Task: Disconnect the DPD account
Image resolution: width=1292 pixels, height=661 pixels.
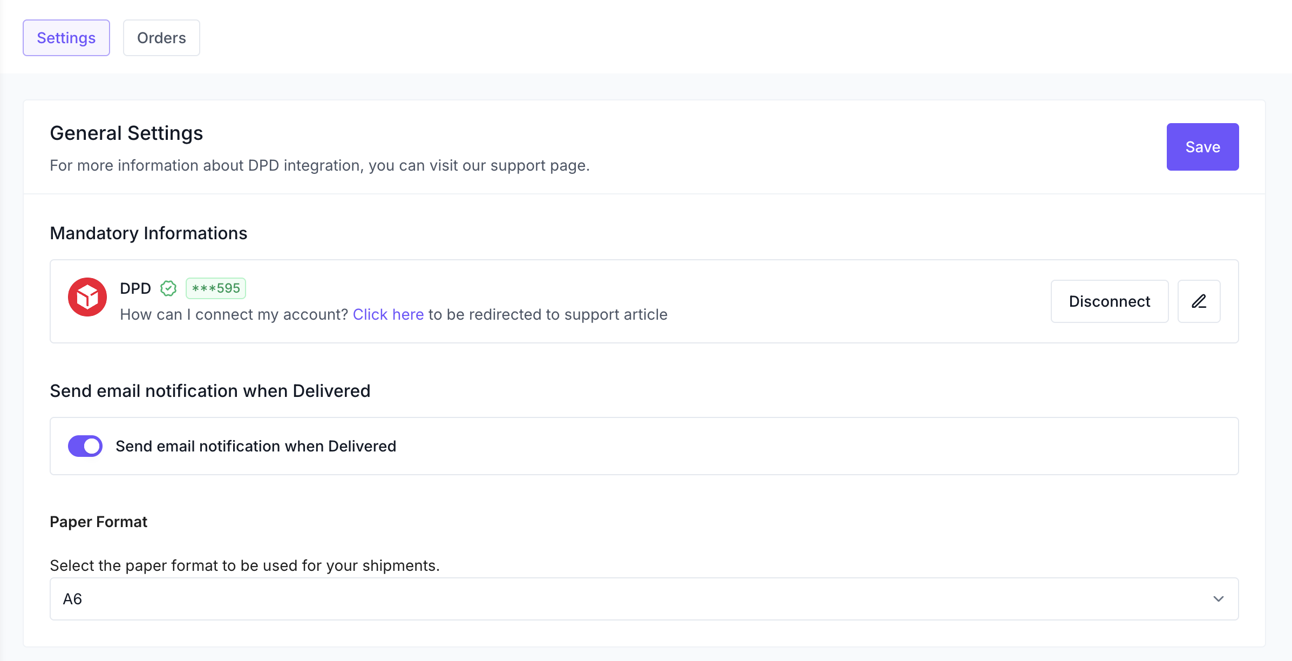Action: (x=1110, y=301)
